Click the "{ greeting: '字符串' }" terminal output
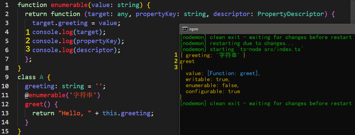355x135 pixels. pos(213,55)
